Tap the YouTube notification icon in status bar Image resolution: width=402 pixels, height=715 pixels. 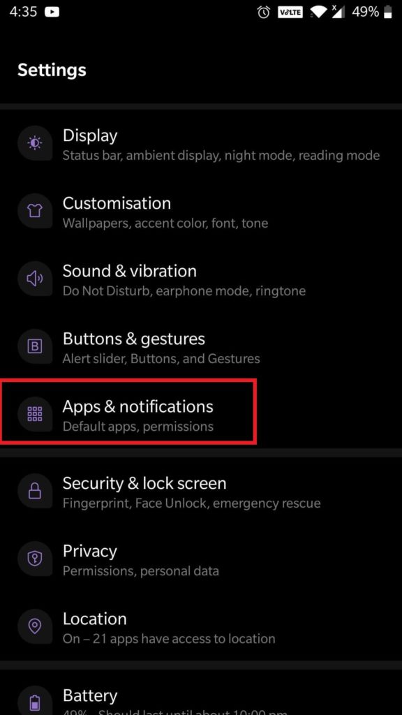point(52,12)
